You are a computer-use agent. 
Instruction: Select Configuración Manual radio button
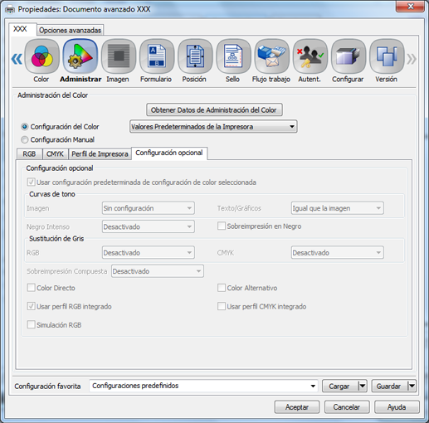(25, 139)
